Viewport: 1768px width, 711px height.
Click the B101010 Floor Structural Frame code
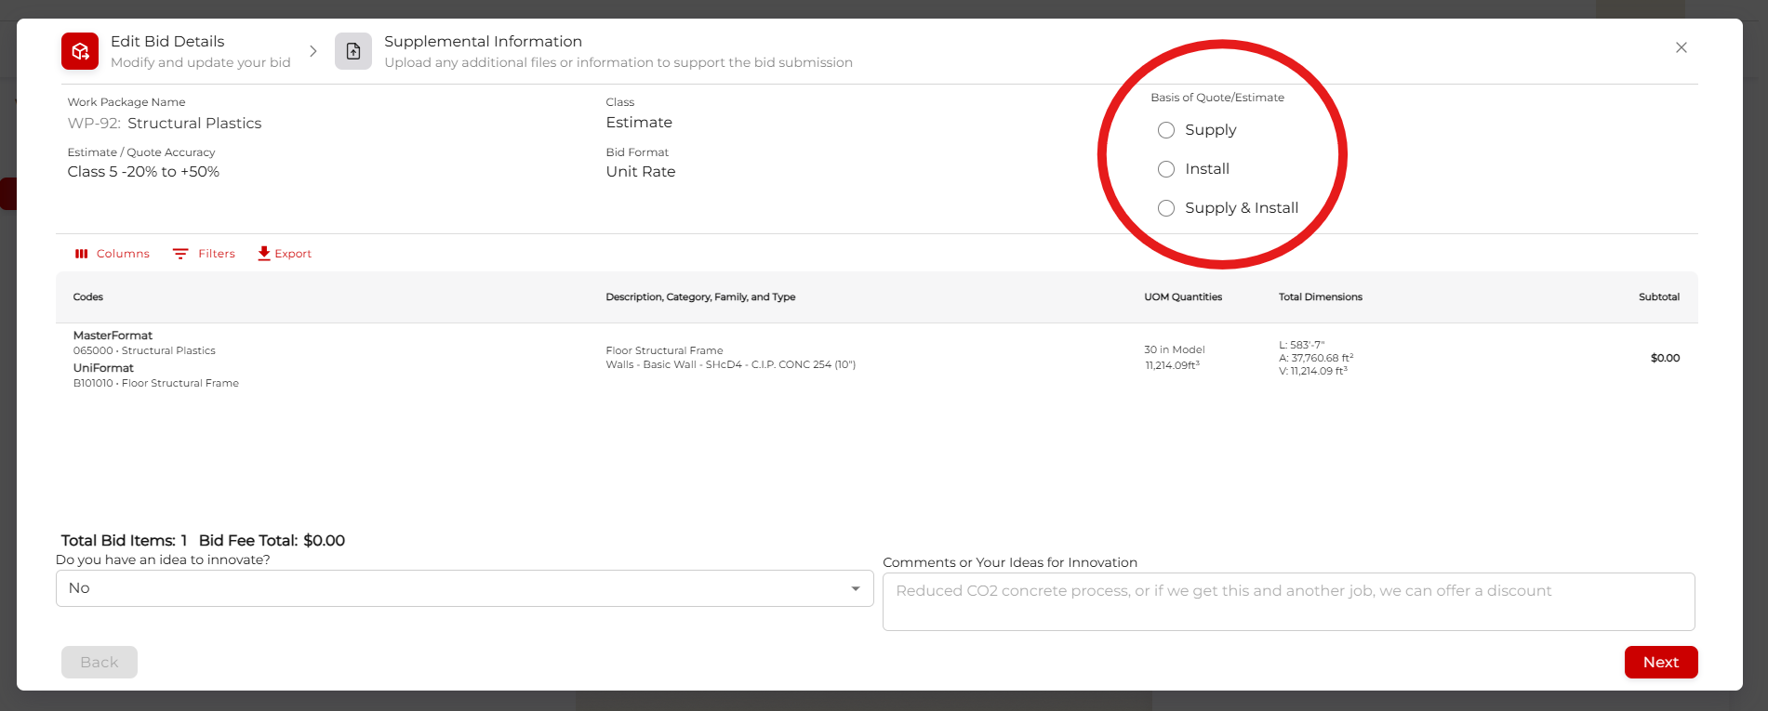156,383
